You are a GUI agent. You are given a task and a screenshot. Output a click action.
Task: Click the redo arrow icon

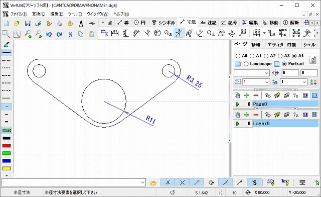pos(59,34)
